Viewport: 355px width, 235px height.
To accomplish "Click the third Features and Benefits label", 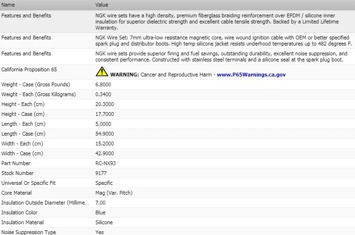I will pos(26,53).
